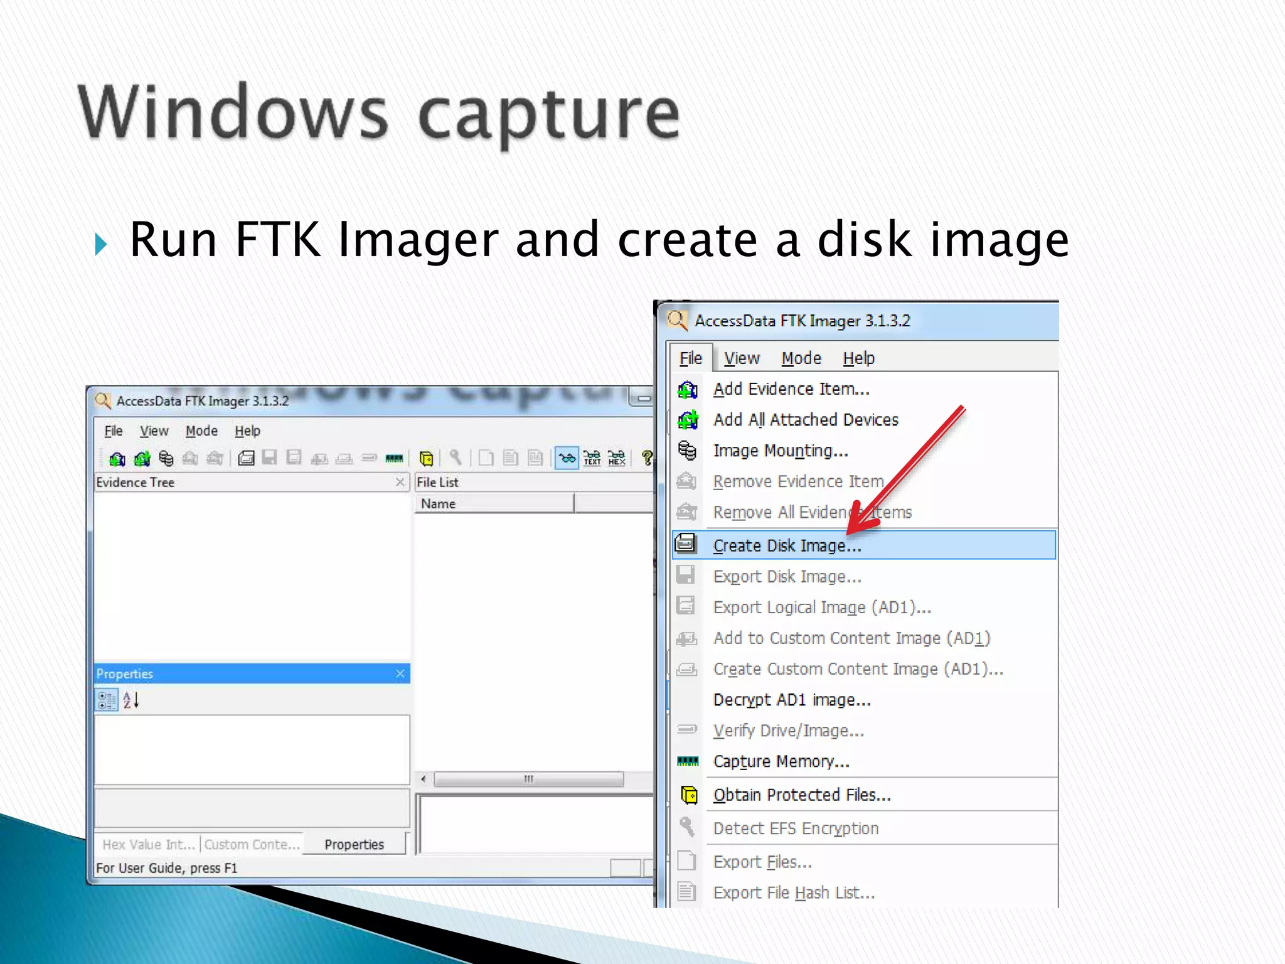The width and height of the screenshot is (1285, 964).
Task: Click Capture Memory green RAM toolbar icon
Action: tap(394, 458)
